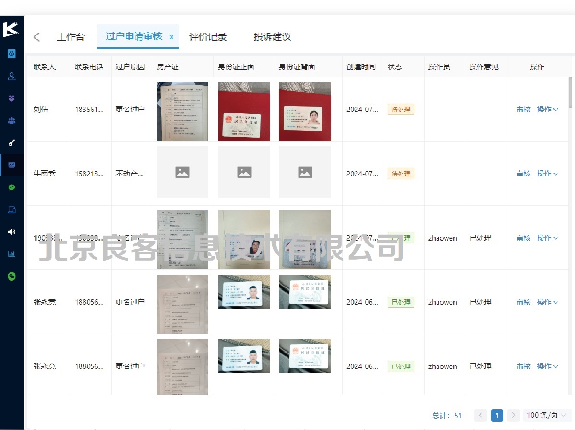Image resolution: width=575 pixels, height=430 pixels.
Task: Click the key permissions icon in sidebar
Action: point(11,143)
